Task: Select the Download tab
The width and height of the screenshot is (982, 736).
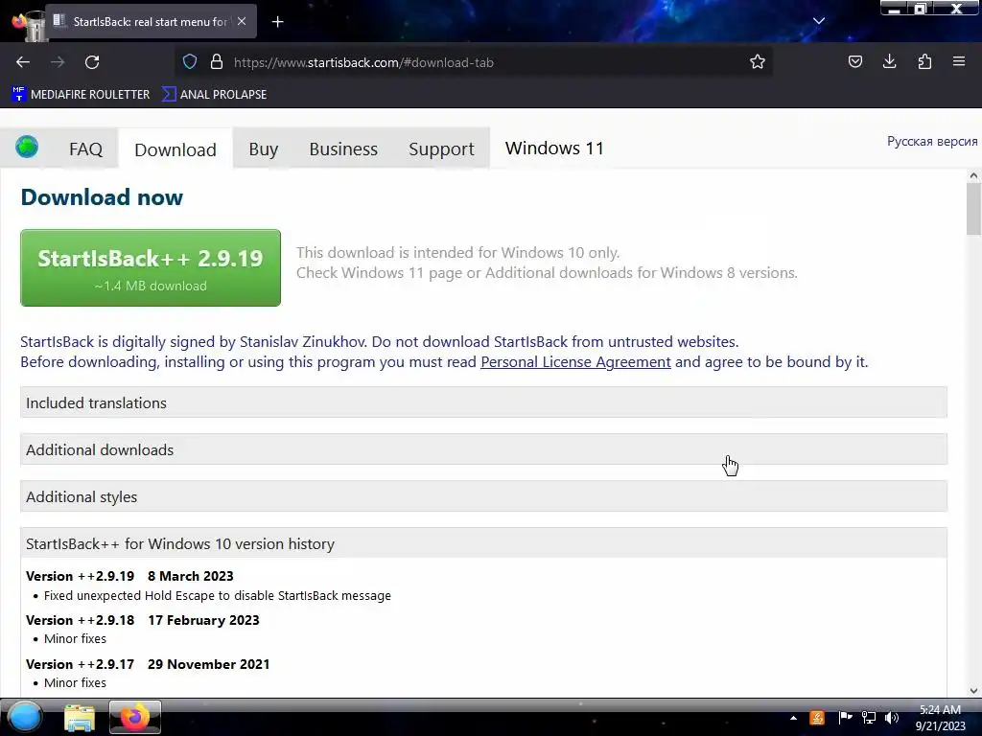Action: click(175, 149)
